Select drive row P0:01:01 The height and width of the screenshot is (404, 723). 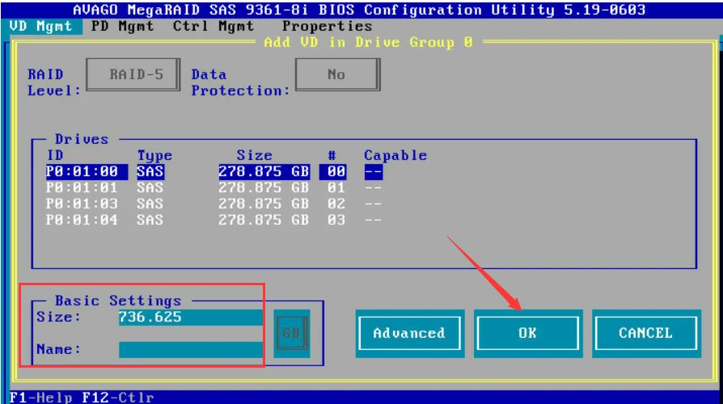pos(214,188)
